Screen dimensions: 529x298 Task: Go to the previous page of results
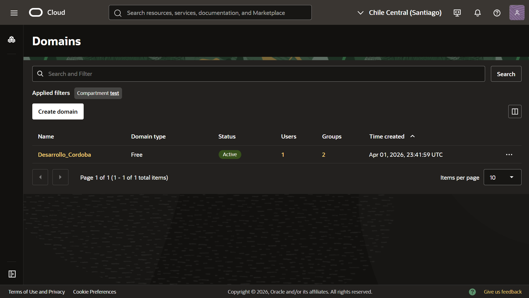[x=40, y=177]
